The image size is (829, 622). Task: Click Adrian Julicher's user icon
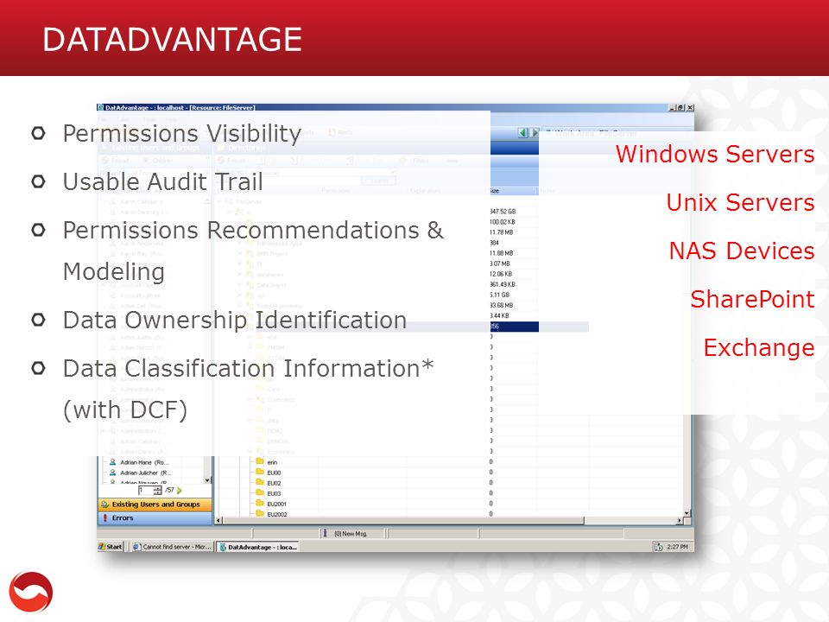click(112, 473)
